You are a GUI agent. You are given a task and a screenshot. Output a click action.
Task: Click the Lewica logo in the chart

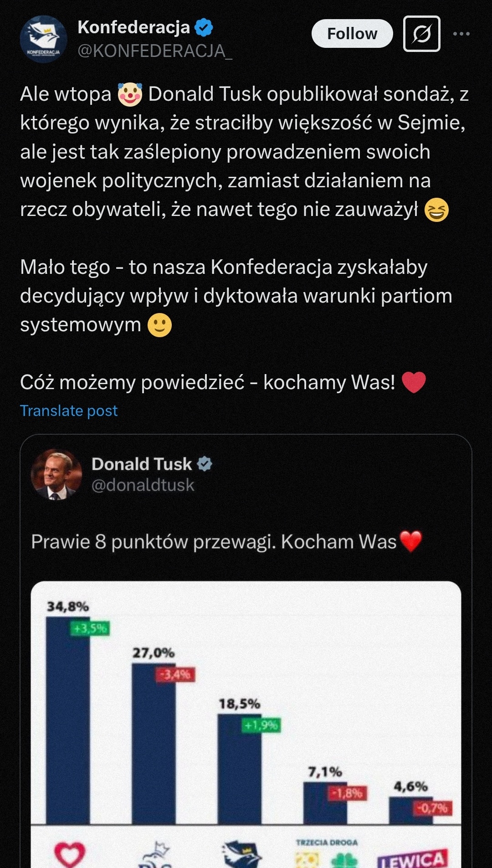click(412, 858)
